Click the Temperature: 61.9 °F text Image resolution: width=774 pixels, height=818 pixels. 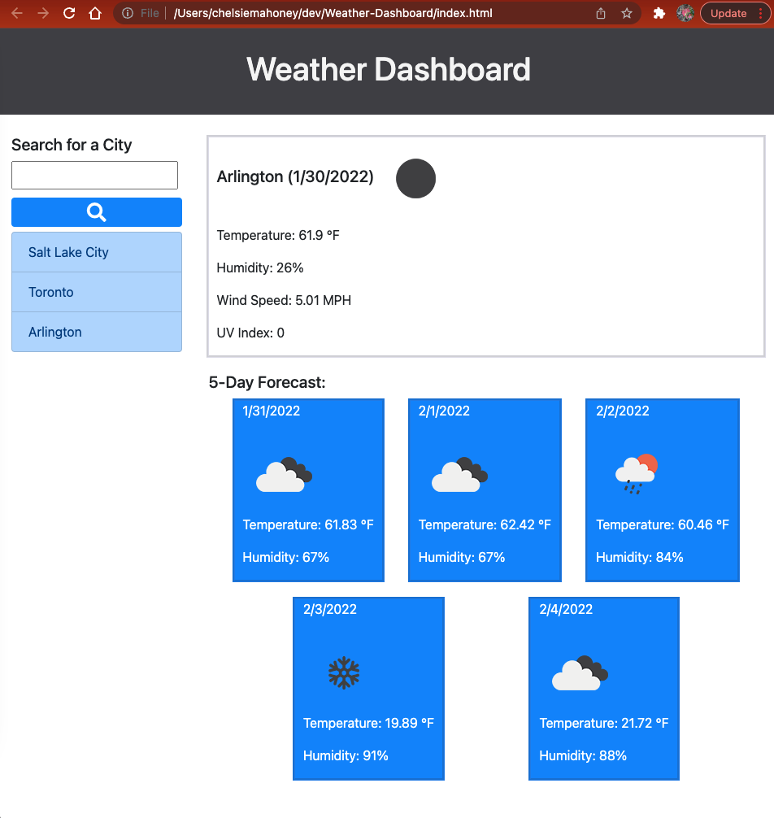point(278,235)
